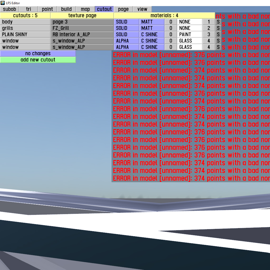Toggle MATT finish for grills row
This screenshot has height=270, width=270.
pyautogui.click(x=152, y=28)
